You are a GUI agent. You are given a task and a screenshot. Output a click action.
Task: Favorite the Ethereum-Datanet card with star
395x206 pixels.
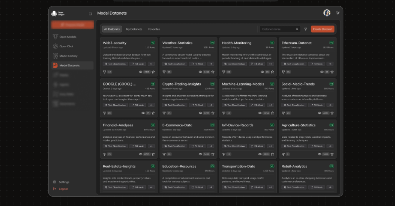[332, 72]
